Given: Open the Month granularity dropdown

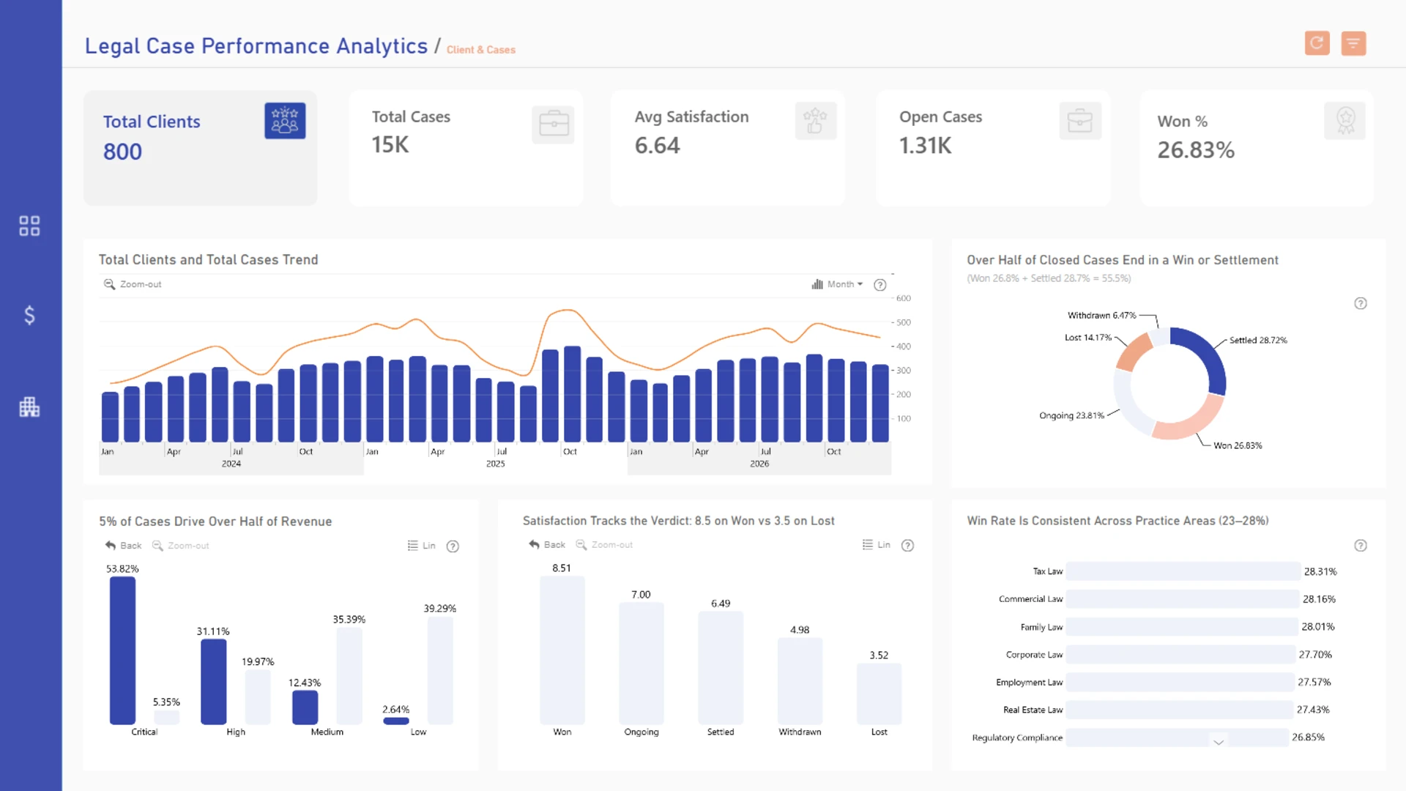Looking at the screenshot, I should pos(837,284).
